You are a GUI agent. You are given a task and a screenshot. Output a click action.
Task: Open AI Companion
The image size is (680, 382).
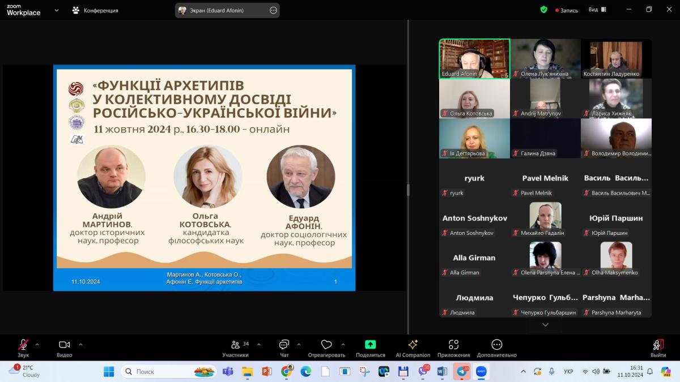pos(413,347)
